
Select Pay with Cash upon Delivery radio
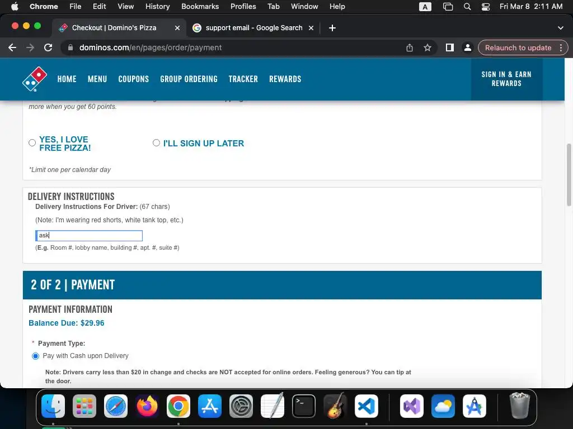click(35, 356)
